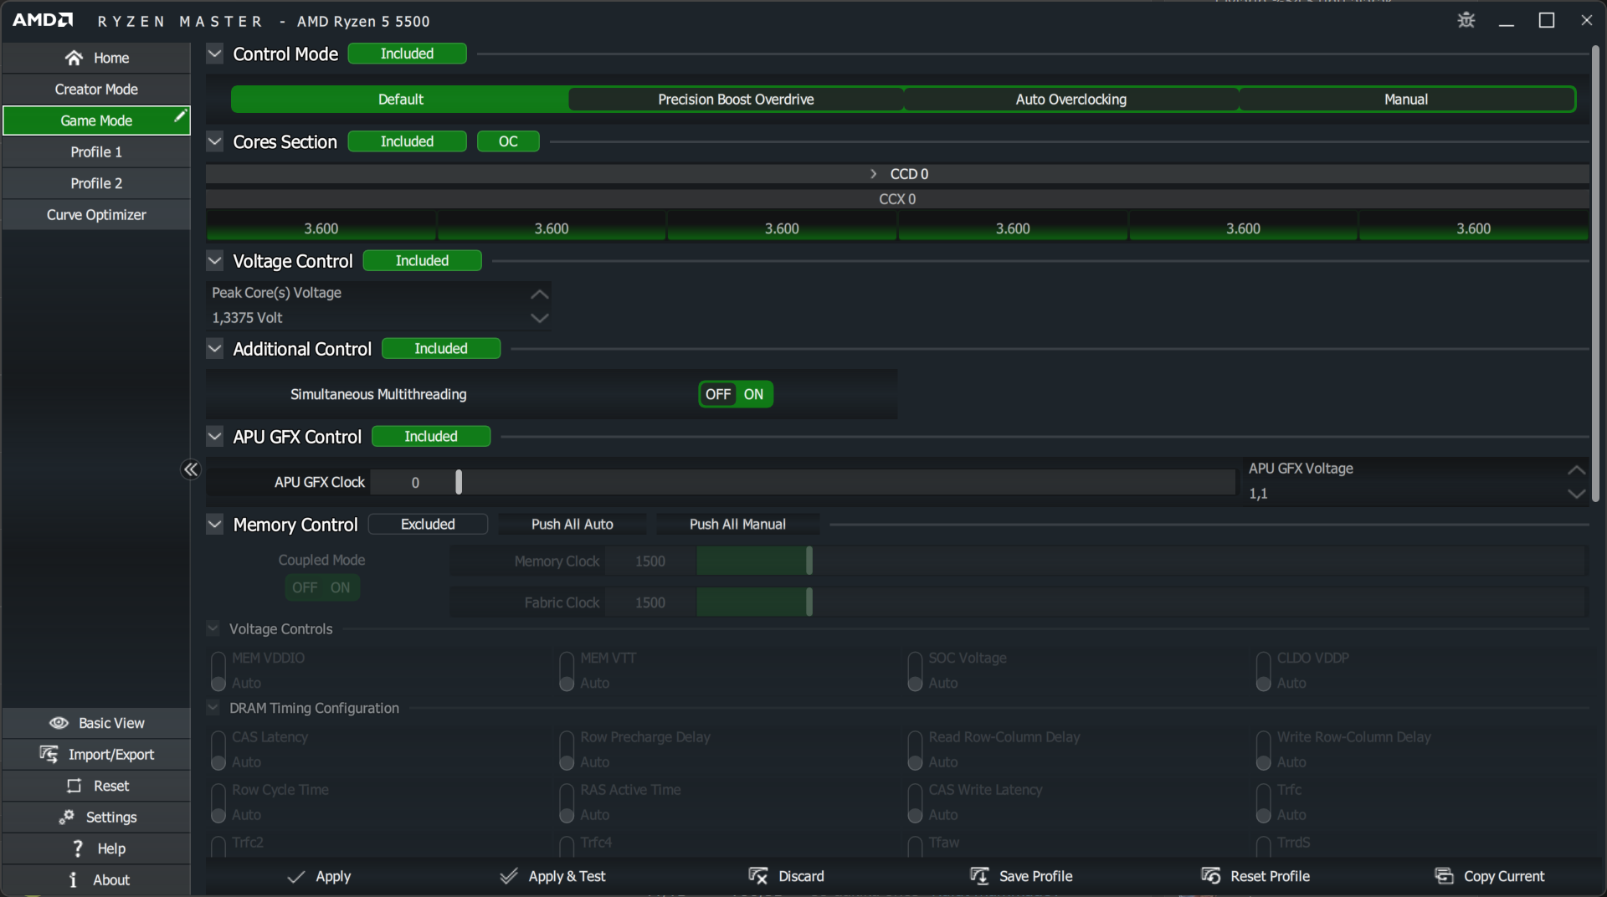Toggle Cores Section Included button

pyautogui.click(x=407, y=141)
